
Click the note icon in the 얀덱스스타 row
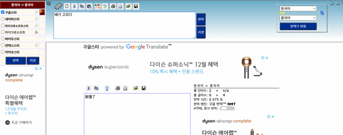pos(37,45)
